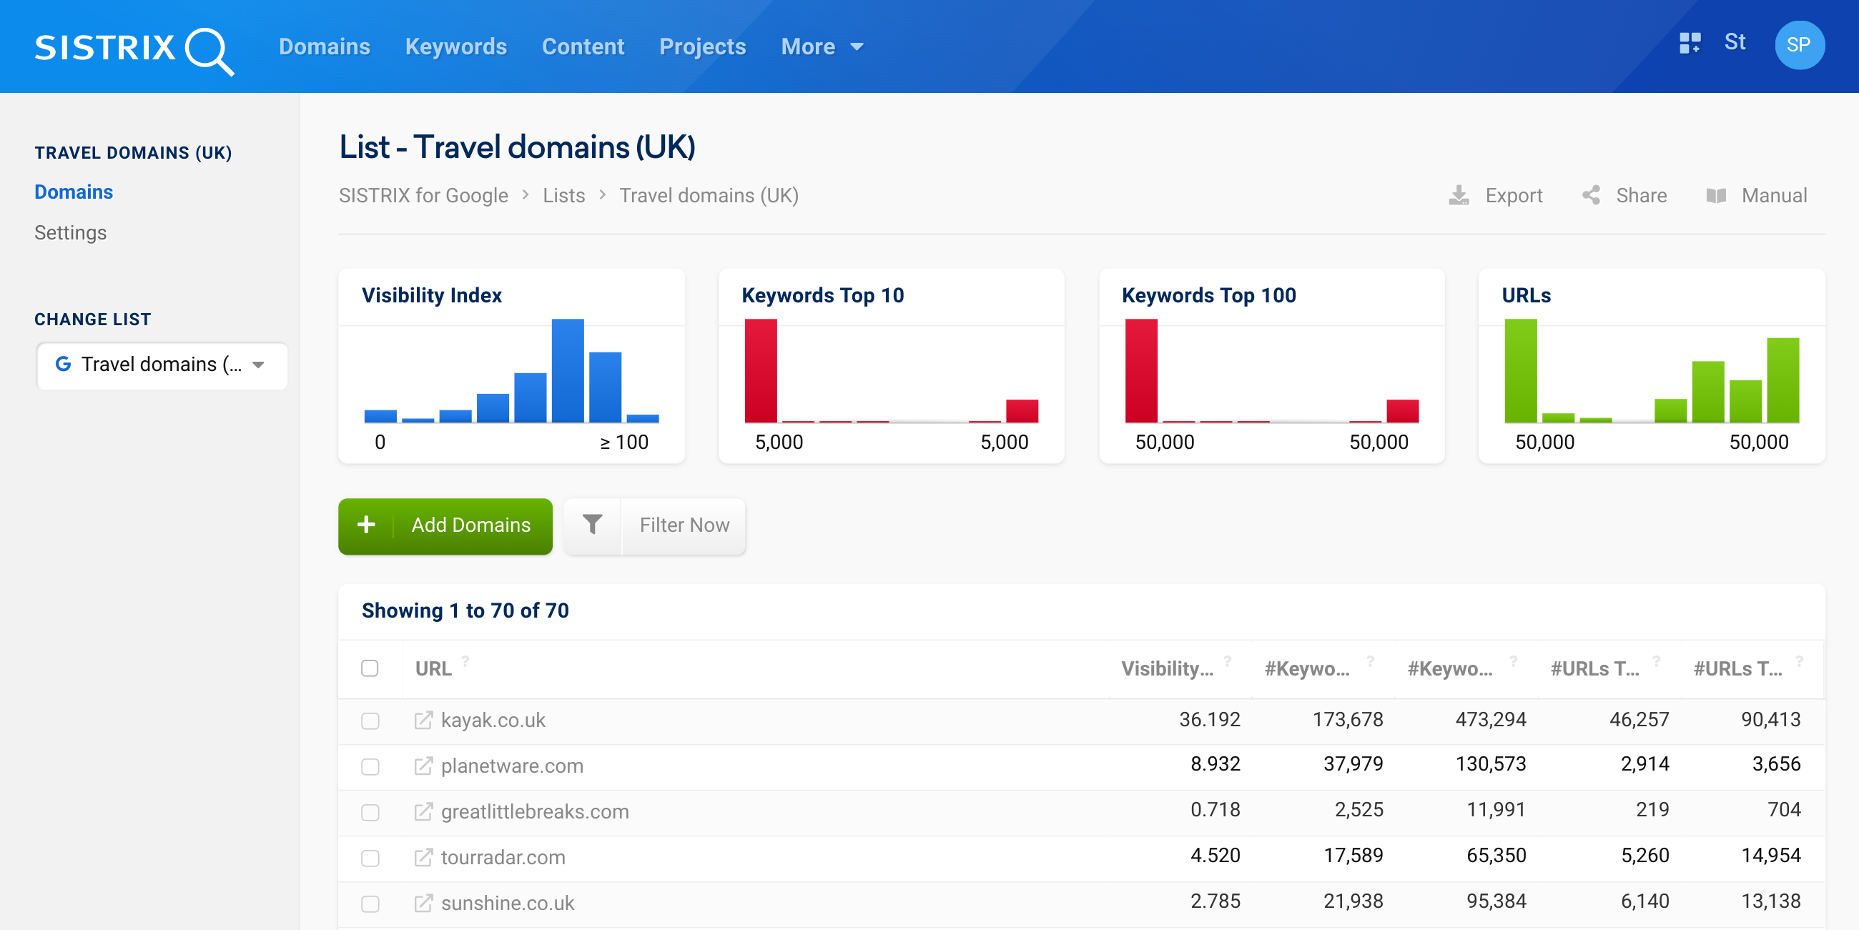Open kayak.co.uk external link icon
The height and width of the screenshot is (930, 1859).
pyautogui.click(x=423, y=720)
